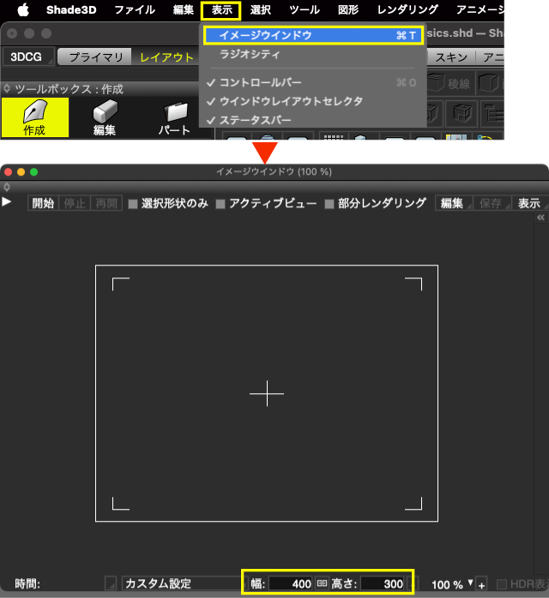Open the 編集 menu in the menu bar
Screen dimensions: 549x598
[184, 10]
